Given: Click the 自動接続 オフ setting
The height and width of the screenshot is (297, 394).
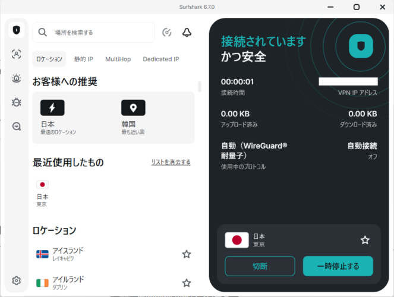Looking at the screenshot, I should tap(362, 151).
